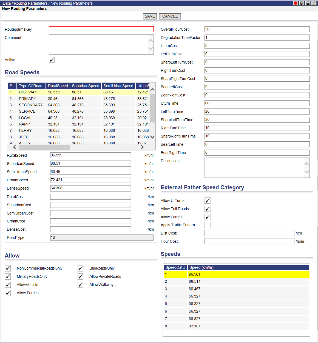Click the DegradationTimeFactor field

coord(257,38)
